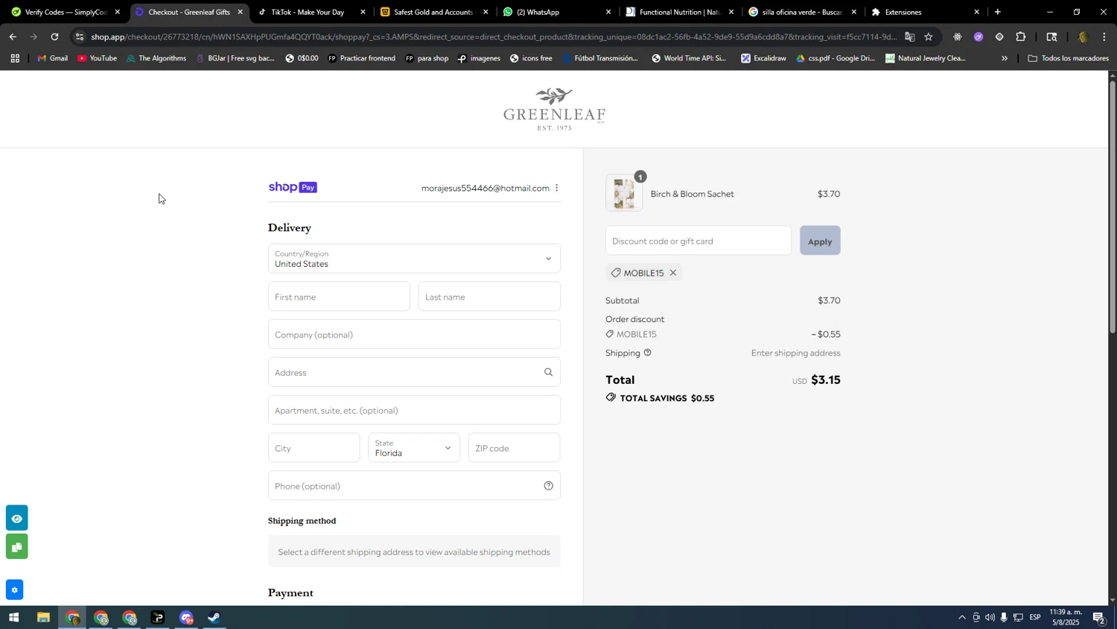The image size is (1117, 629).
Task: Remove the MOBILE15 discount code
Action: [672, 273]
